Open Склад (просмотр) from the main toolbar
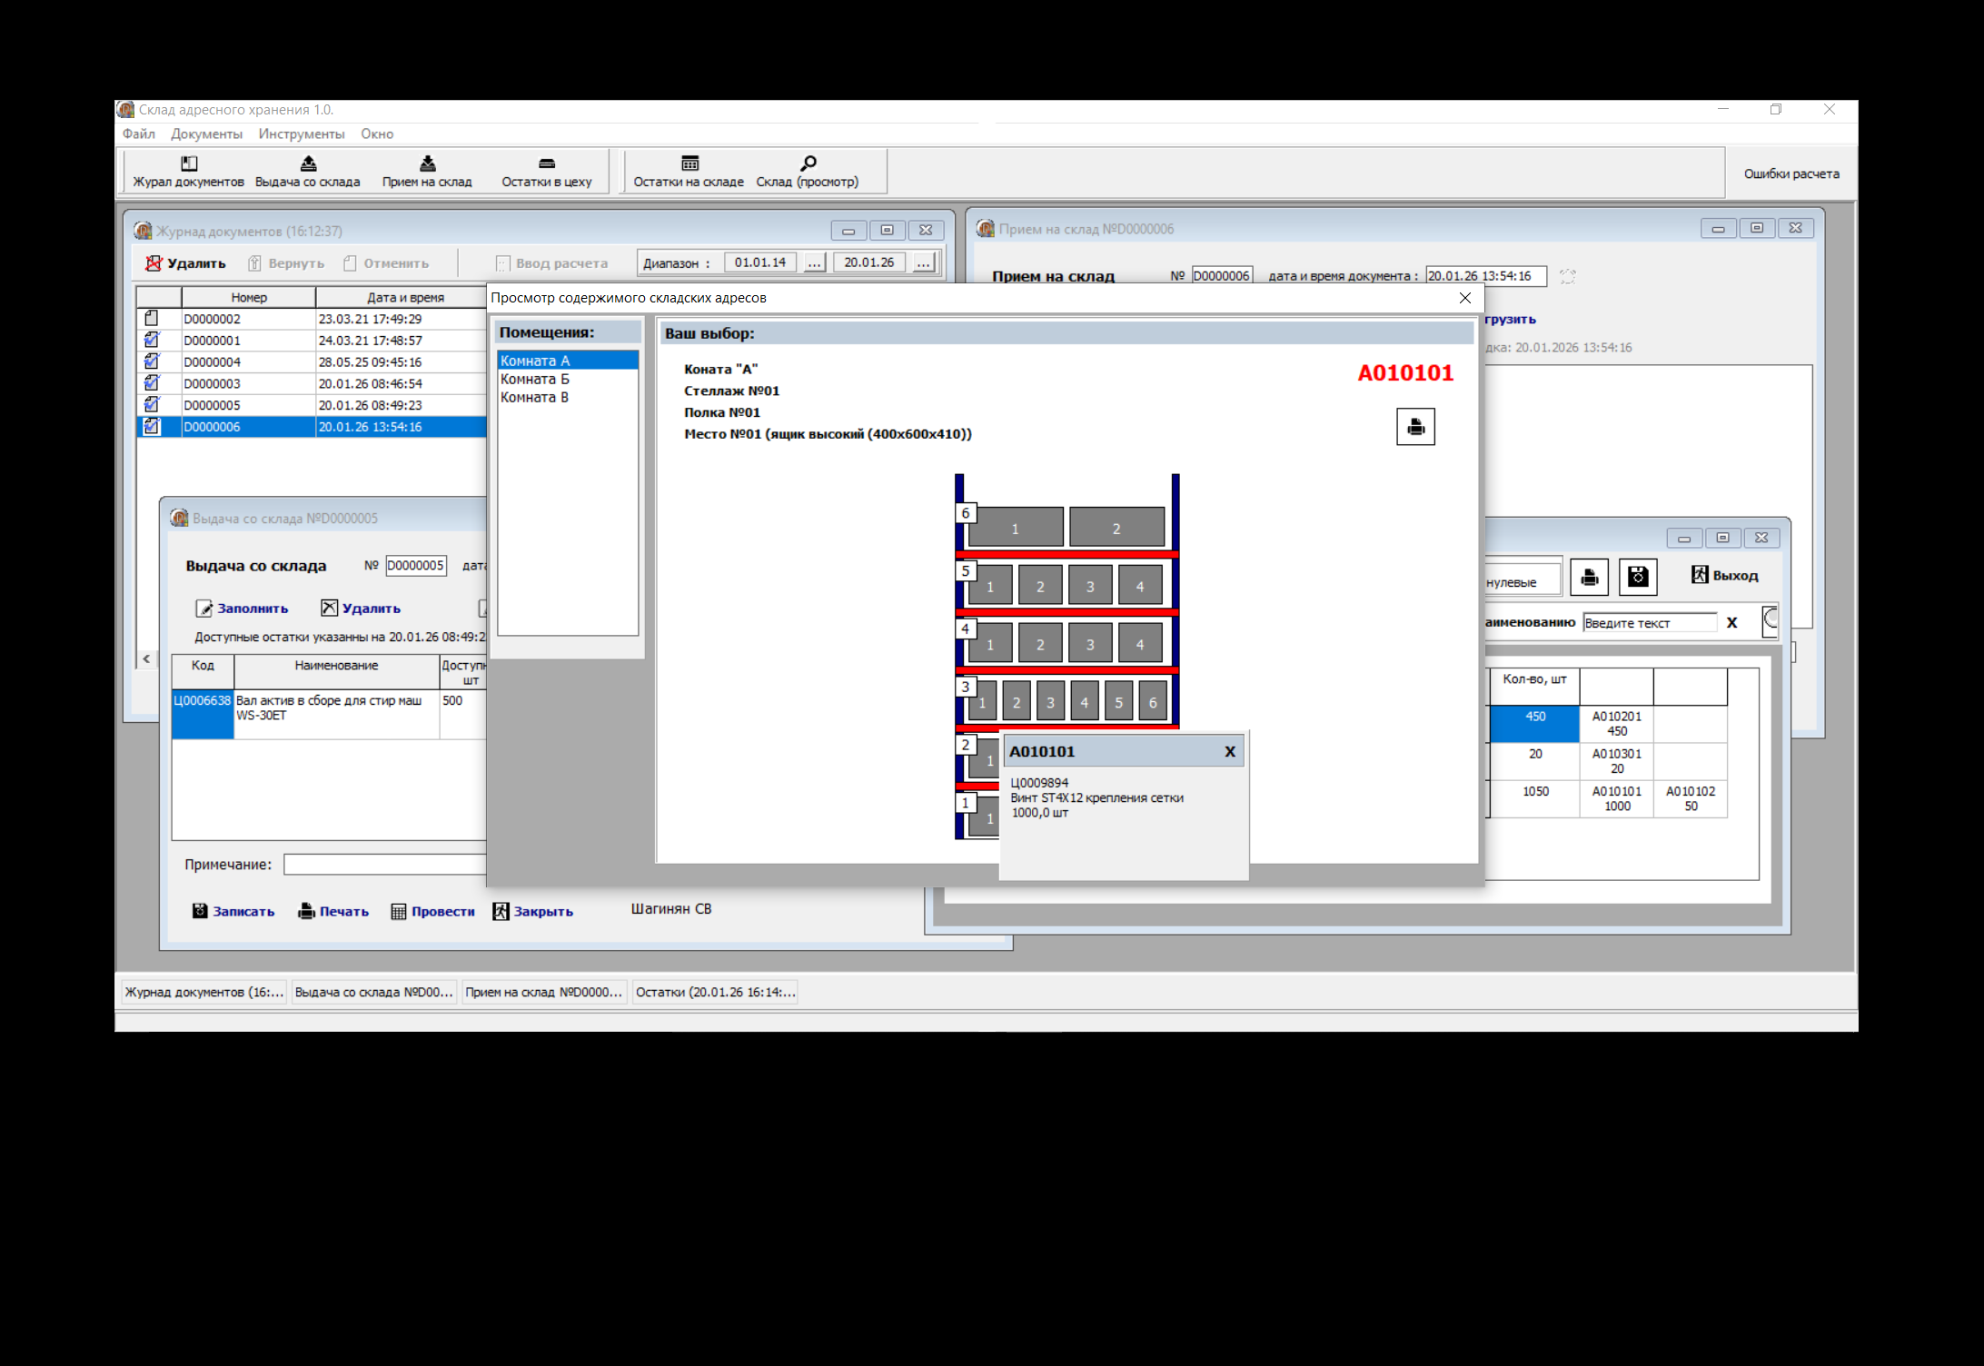This screenshot has height=1366, width=1984. [x=808, y=172]
